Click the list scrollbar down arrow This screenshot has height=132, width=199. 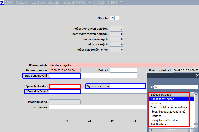(x=196, y=126)
